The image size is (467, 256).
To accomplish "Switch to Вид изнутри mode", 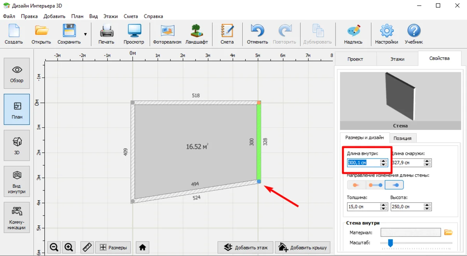I will click(17, 181).
